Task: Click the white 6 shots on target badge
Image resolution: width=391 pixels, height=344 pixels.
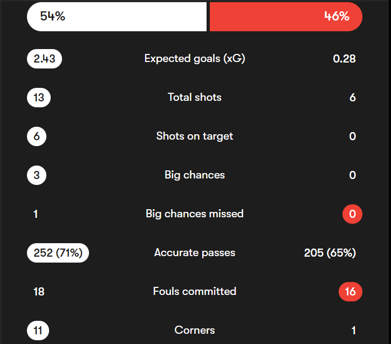Action: (x=37, y=136)
